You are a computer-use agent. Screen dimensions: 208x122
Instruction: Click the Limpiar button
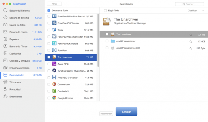tap(127, 112)
